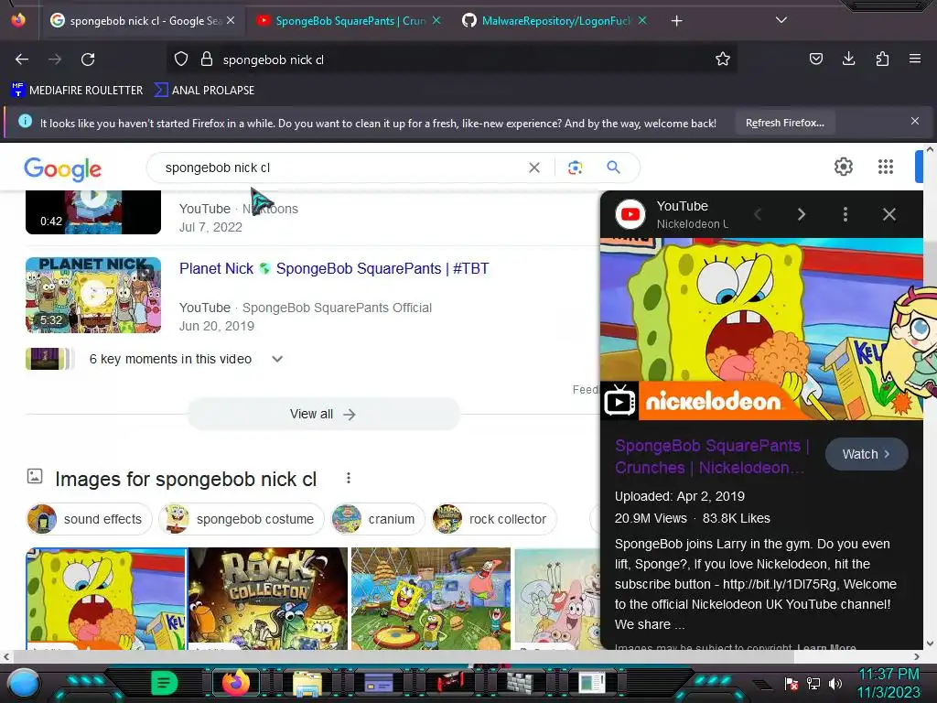Image resolution: width=937 pixels, height=703 pixels.
Task: Click Watch button in YouTube panel
Action: click(x=867, y=454)
